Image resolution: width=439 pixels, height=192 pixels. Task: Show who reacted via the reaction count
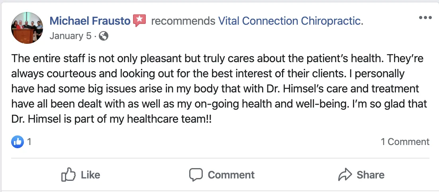29,141
